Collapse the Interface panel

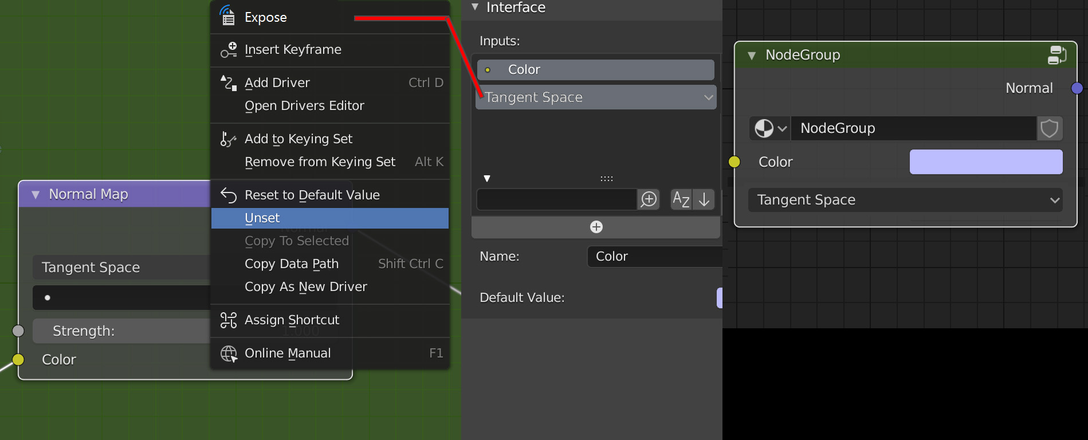[475, 7]
